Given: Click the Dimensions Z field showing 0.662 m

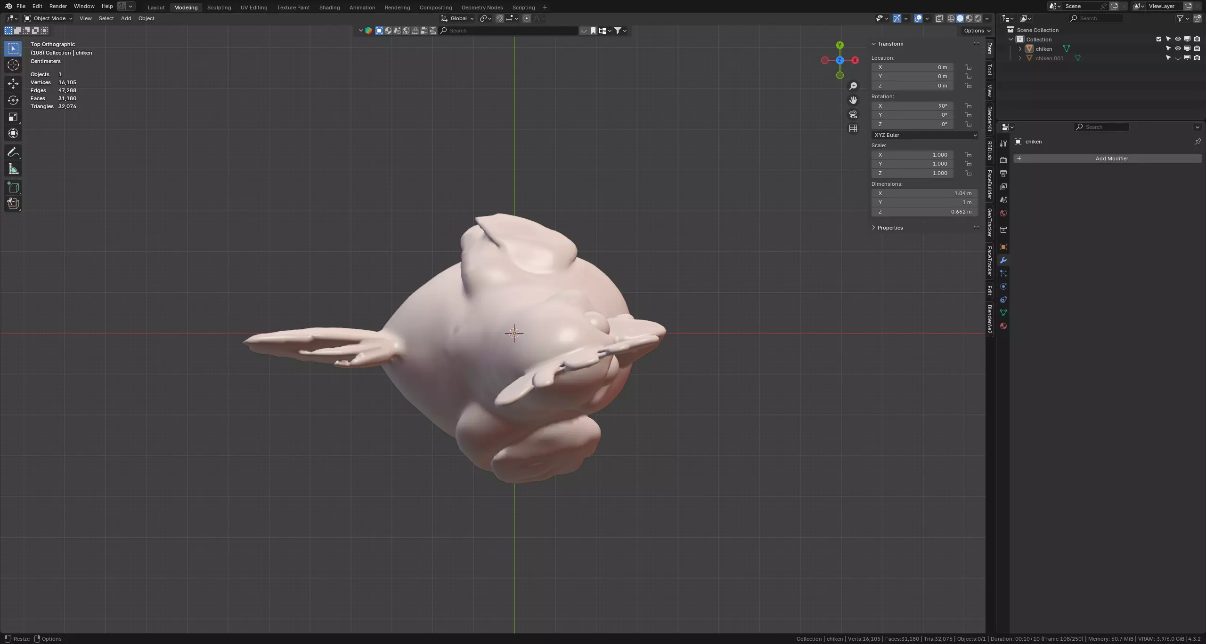Looking at the screenshot, I should pos(925,212).
